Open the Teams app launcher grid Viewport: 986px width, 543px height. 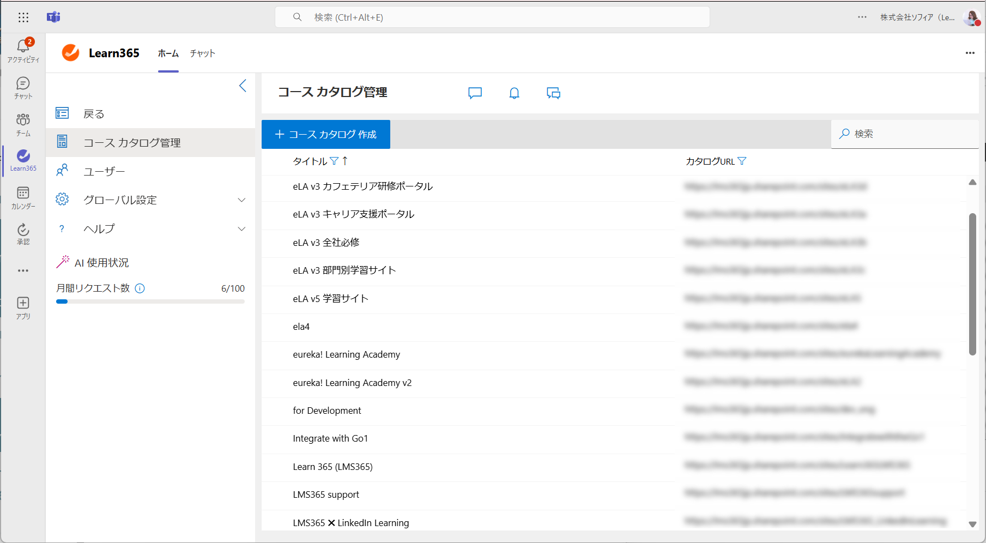coord(23,17)
